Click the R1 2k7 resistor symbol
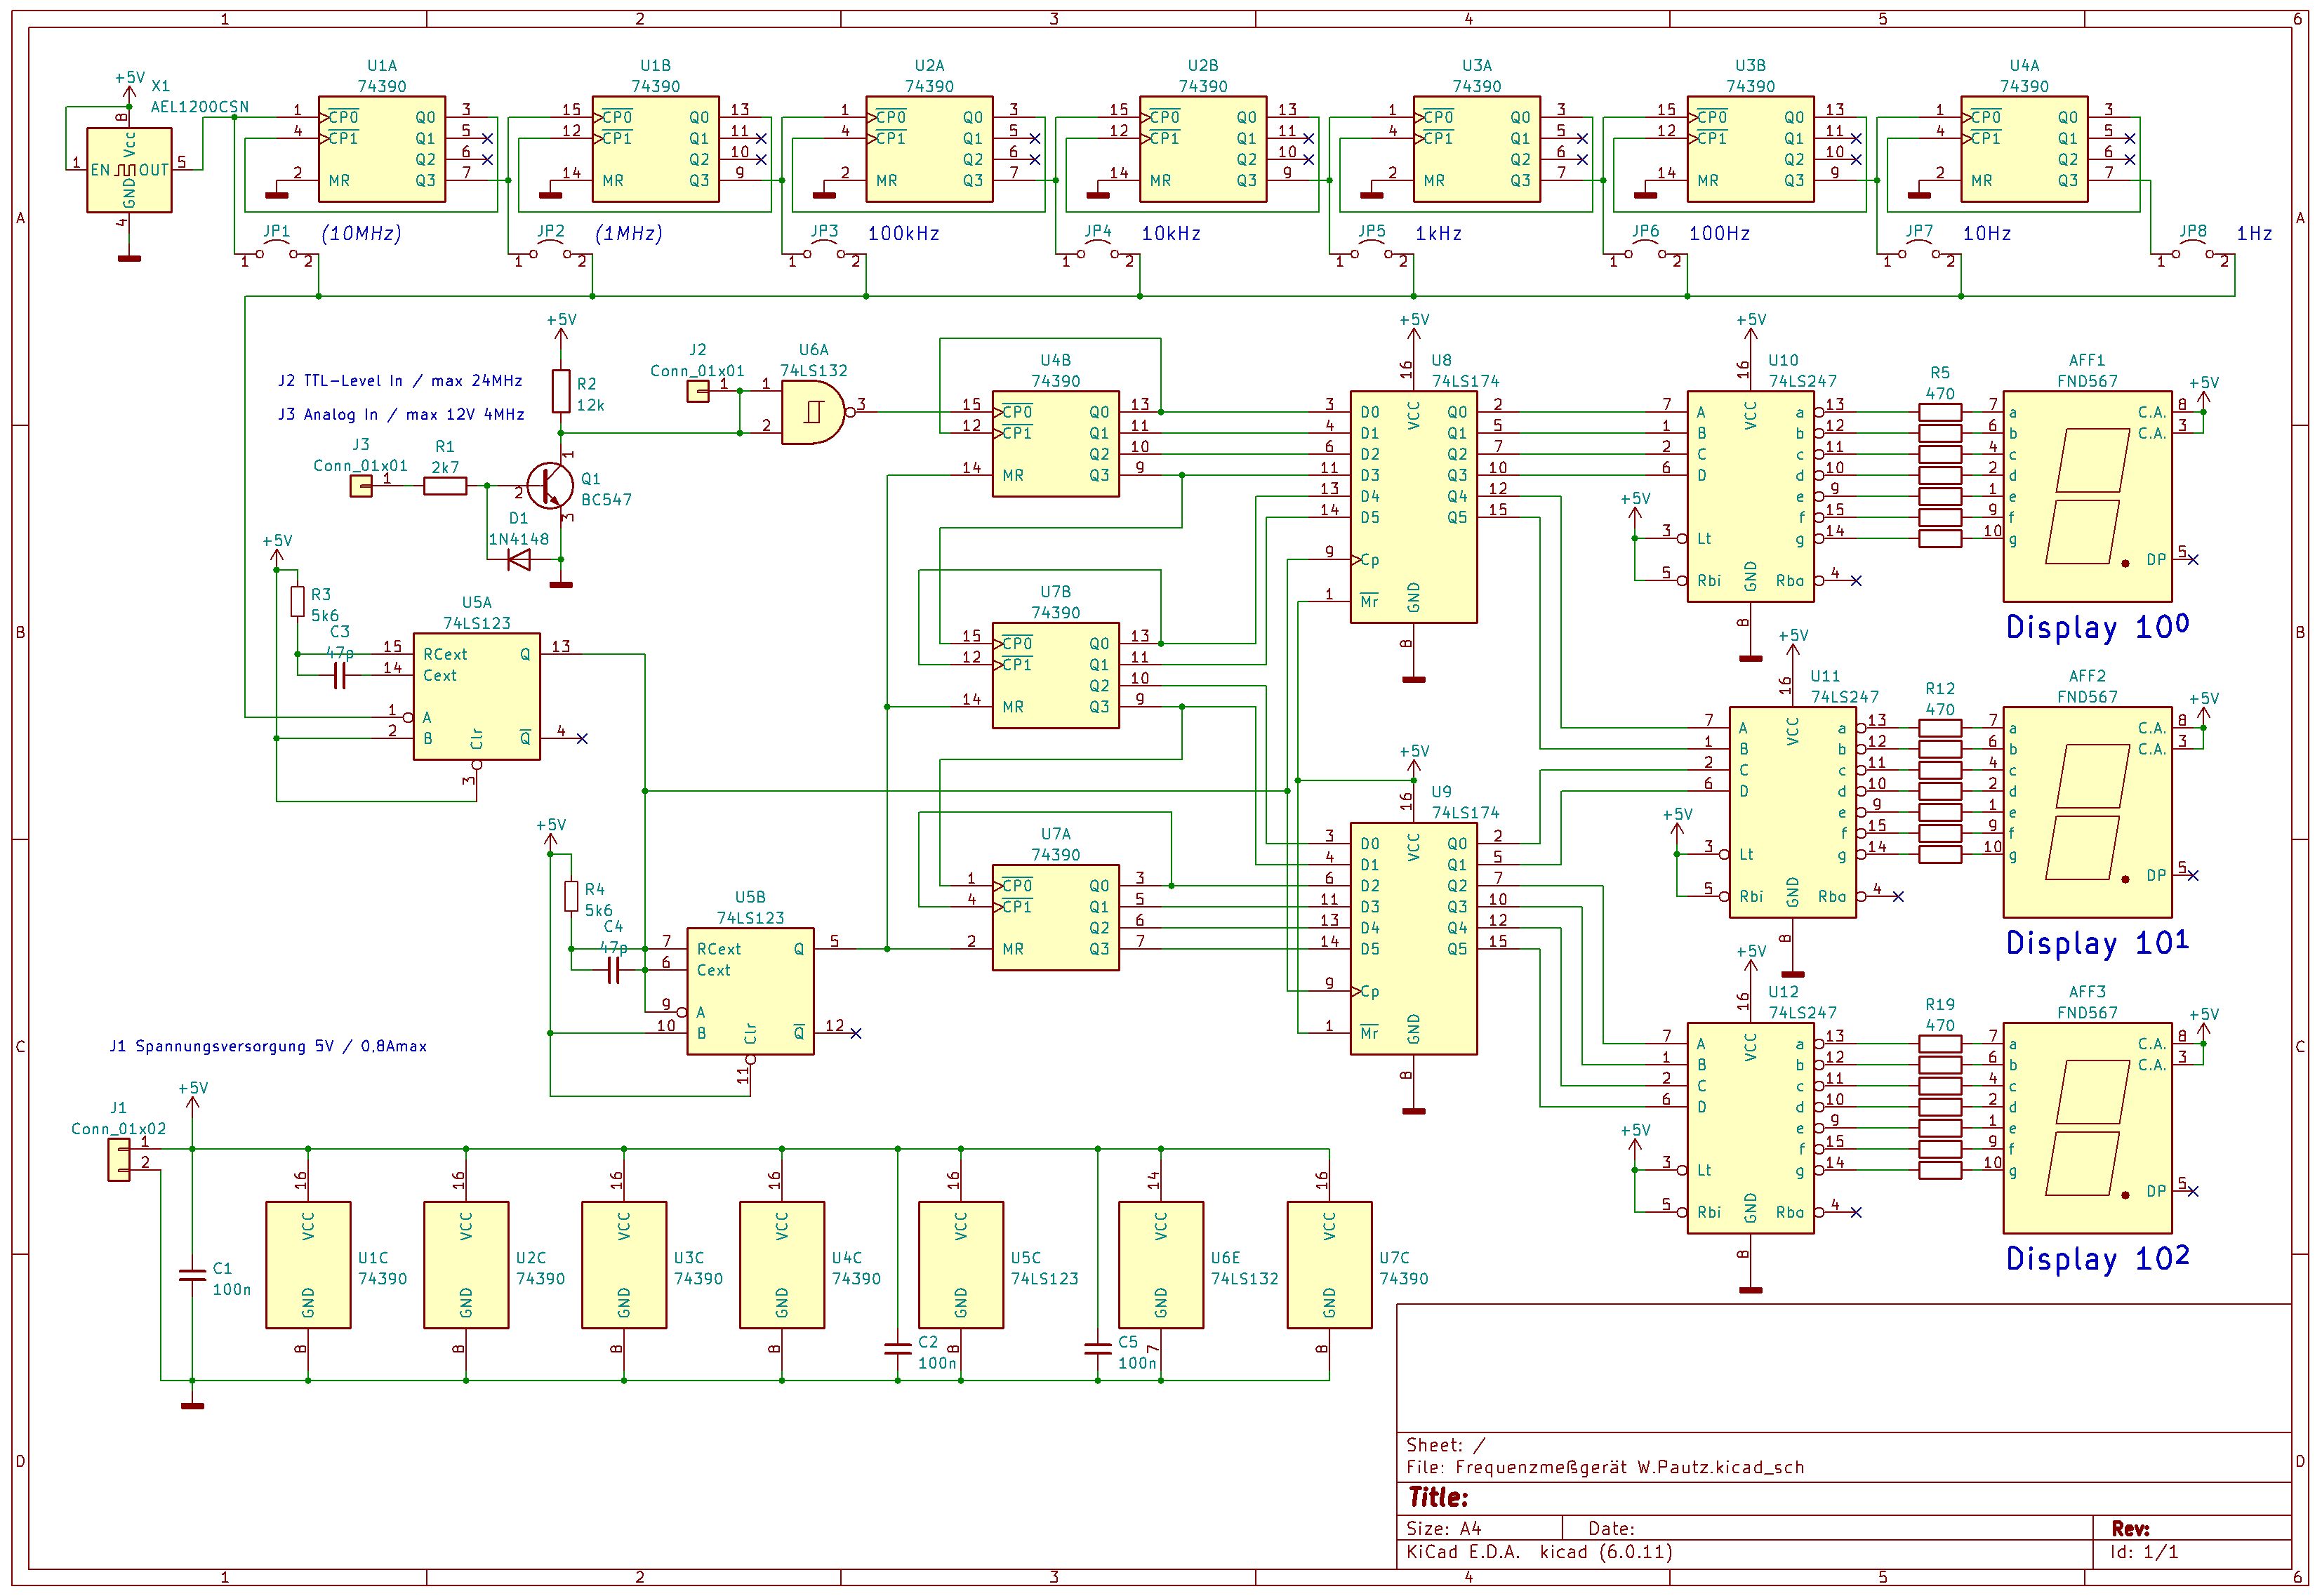The width and height of the screenshot is (2322, 1596). (x=445, y=486)
